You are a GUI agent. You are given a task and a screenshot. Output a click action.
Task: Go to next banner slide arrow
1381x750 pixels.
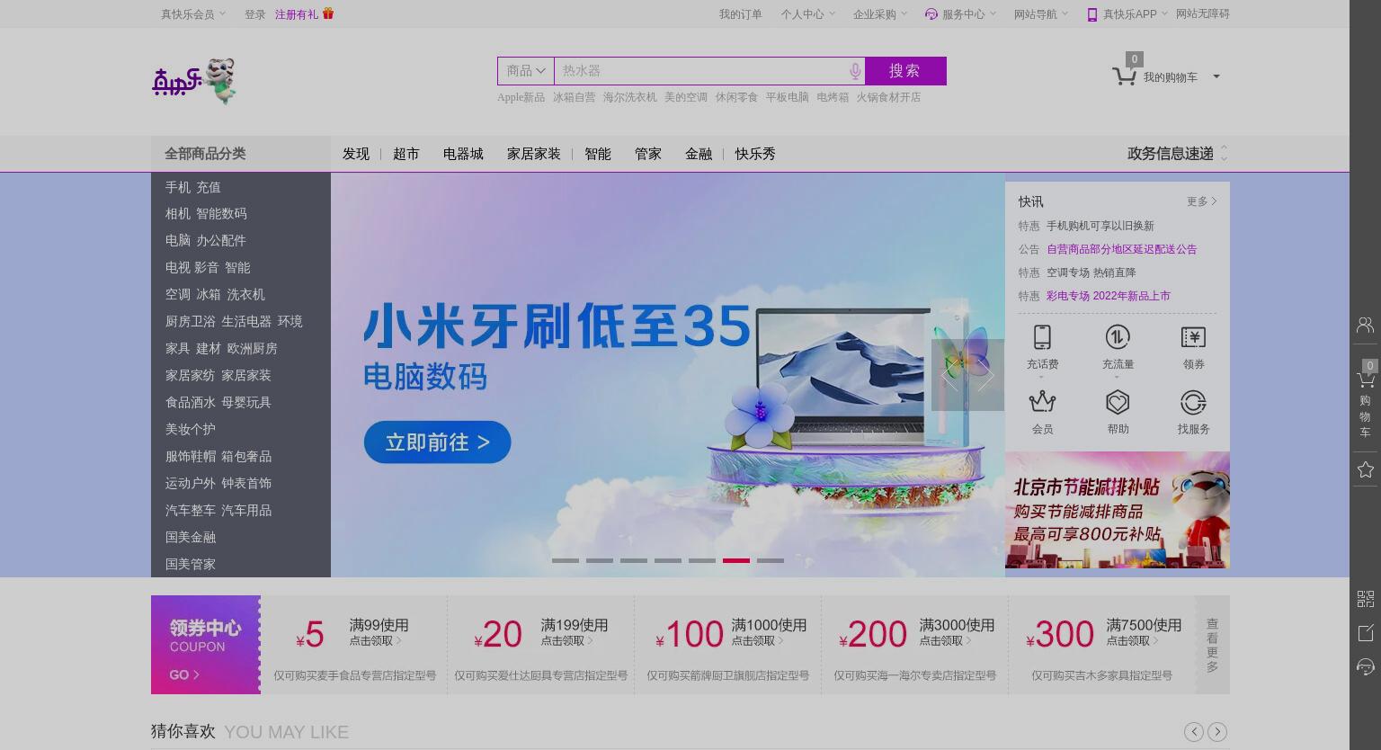[x=986, y=375]
